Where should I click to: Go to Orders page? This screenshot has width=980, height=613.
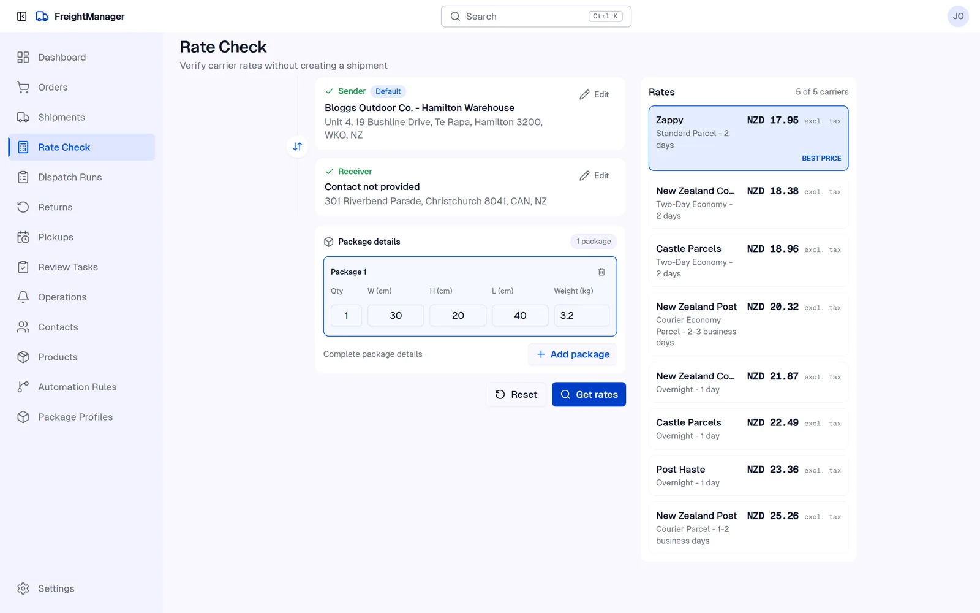tap(81, 87)
